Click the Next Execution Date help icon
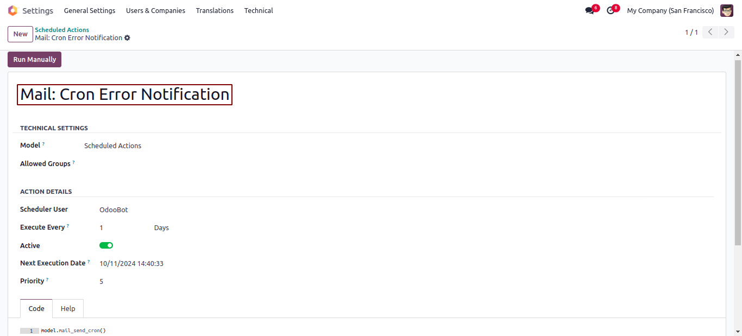This screenshot has width=742, height=336. [89, 262]
